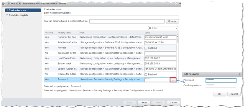Click the iSCSI Alias value field
245x109 pixels.
160,53
